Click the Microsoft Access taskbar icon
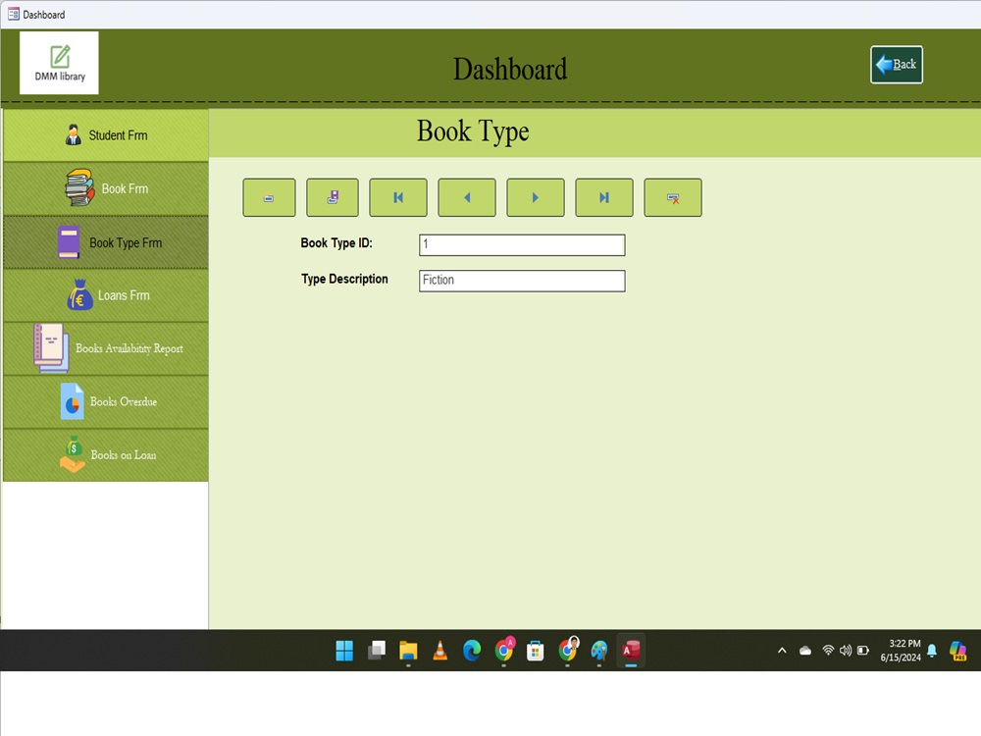The height and width of the screenshot is (736, 981). [x=631, y=651]
